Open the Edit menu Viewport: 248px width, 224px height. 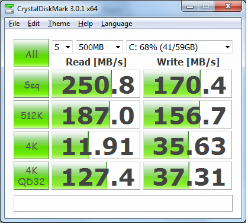pyautogui.click(x=34, y=24)
